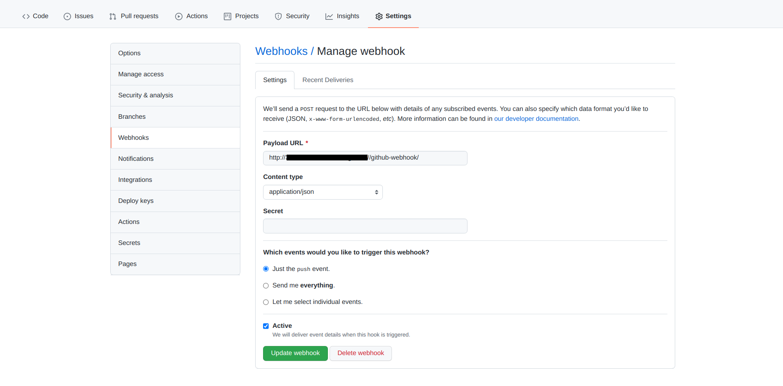Screen dimensions: 783x386
Task: Open Deploy keys in the sidebar
Action: 175,201
